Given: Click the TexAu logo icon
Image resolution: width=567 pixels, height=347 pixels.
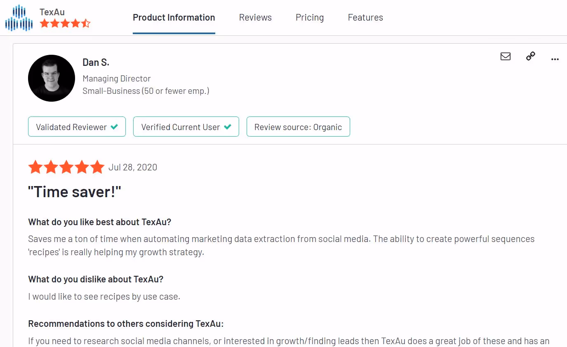Looking at the screenshot, I should [x=19, y=17].
